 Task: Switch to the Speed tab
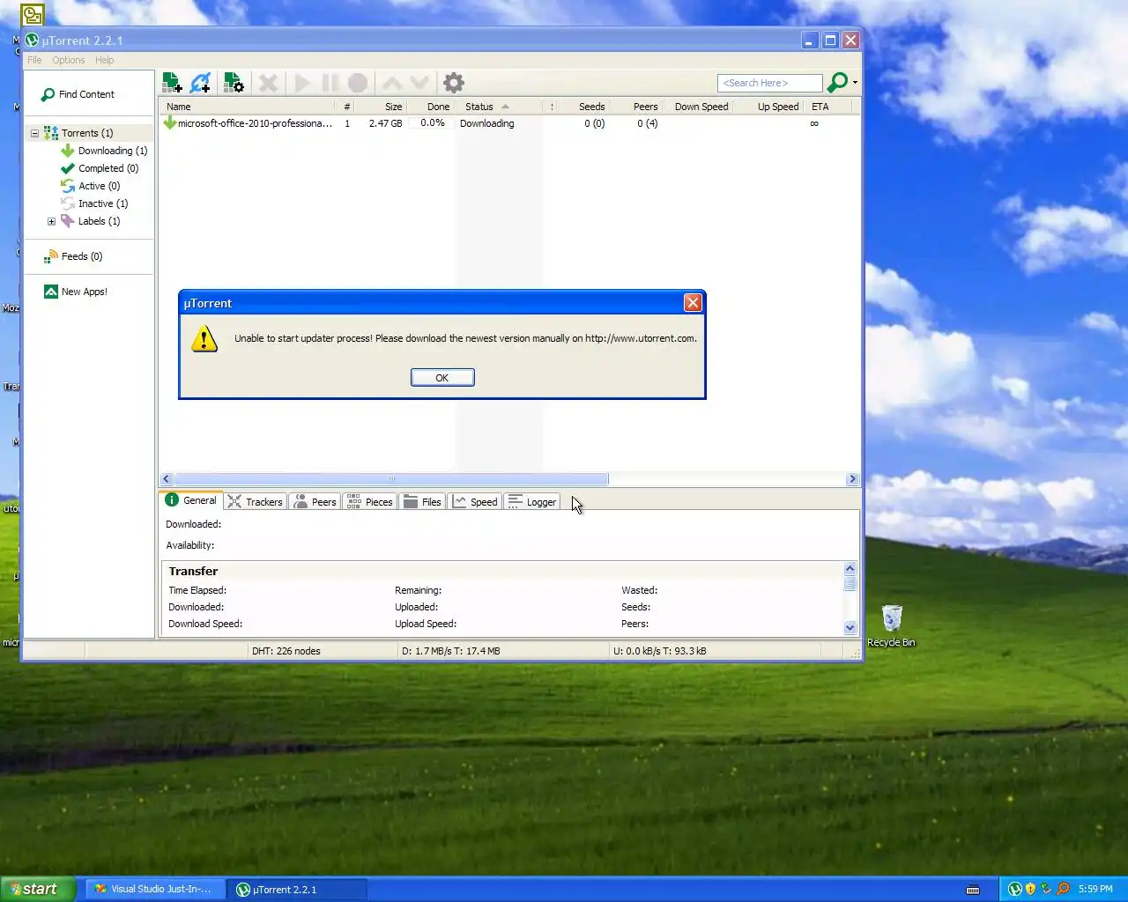[475, 502]
